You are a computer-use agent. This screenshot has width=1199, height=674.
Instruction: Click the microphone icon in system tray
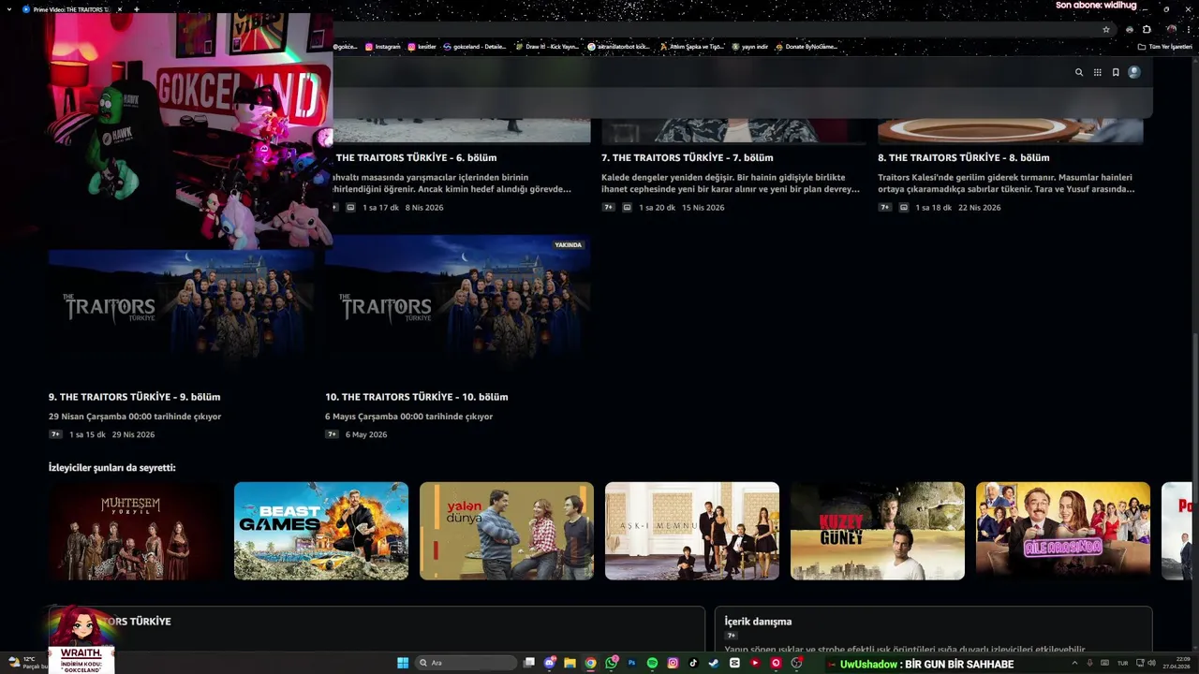pos(1089,663)
